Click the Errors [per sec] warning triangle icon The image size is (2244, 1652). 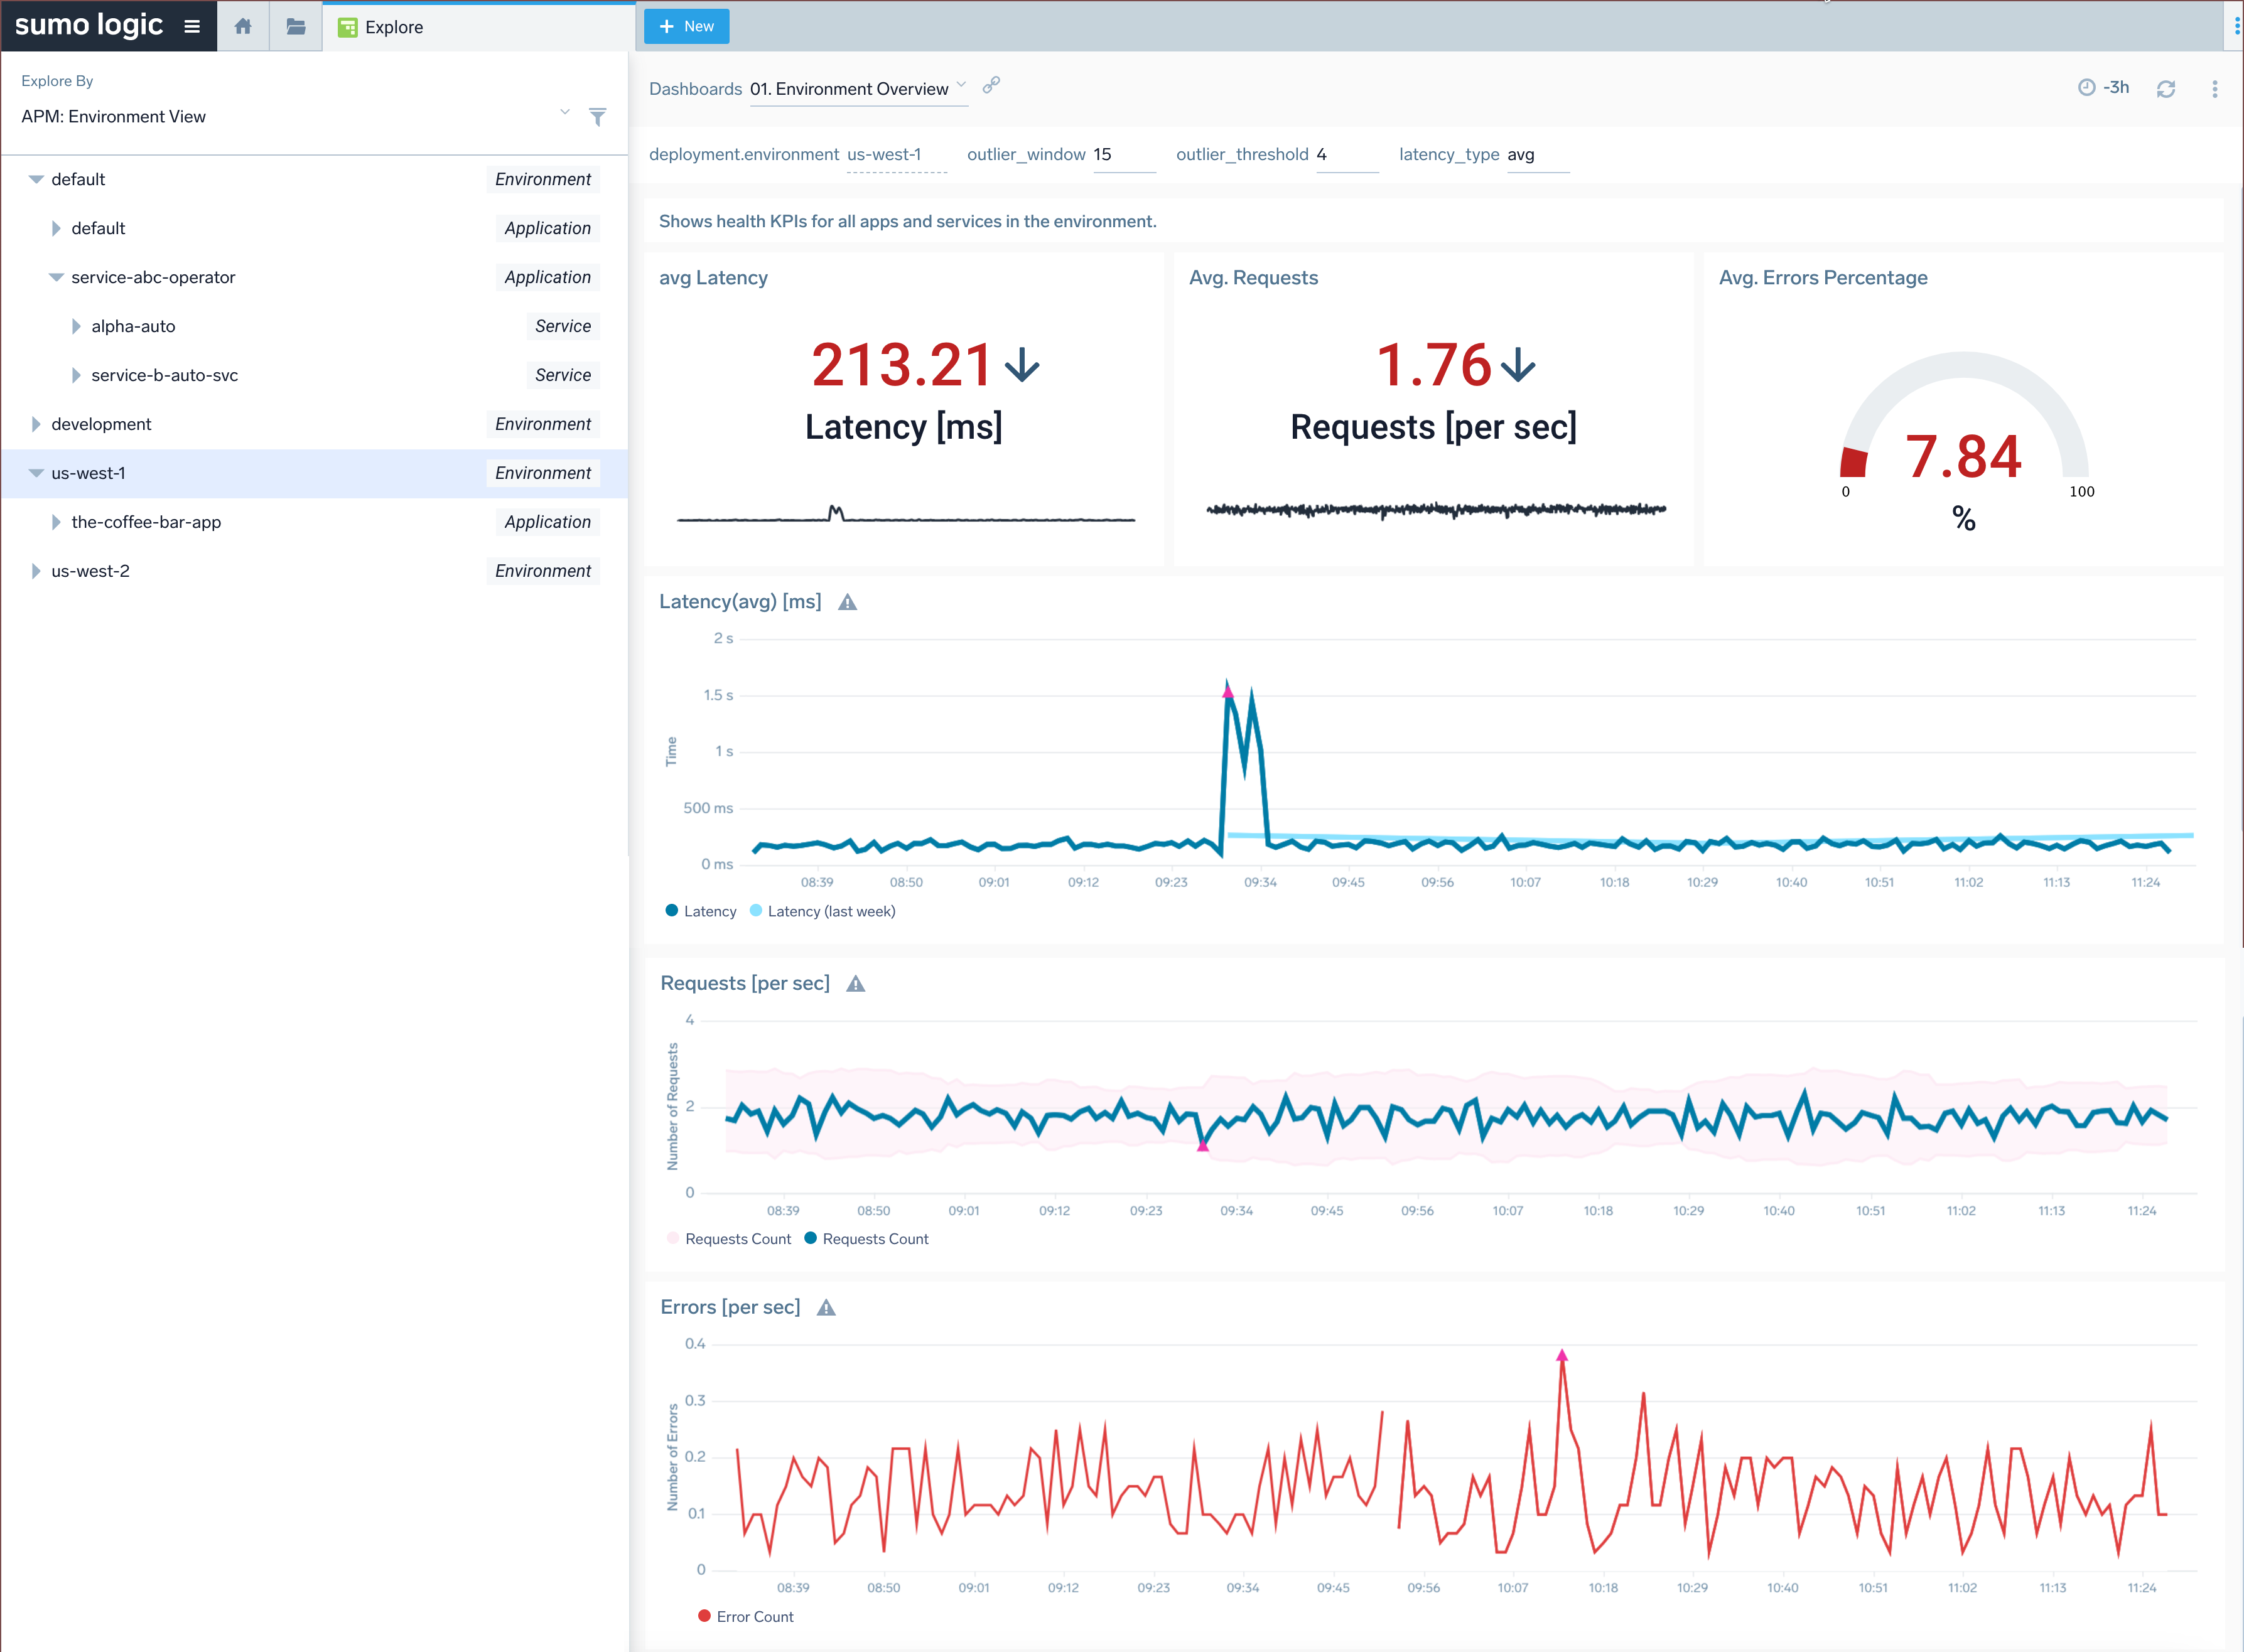(x=826, y=1308)
